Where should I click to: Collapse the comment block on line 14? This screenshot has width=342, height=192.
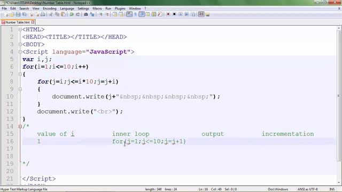click(x=20, y=126)
